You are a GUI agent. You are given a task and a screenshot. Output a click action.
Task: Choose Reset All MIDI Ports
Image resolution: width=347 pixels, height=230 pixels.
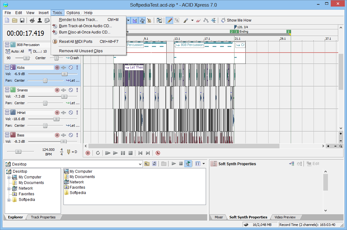coord(88,41)
